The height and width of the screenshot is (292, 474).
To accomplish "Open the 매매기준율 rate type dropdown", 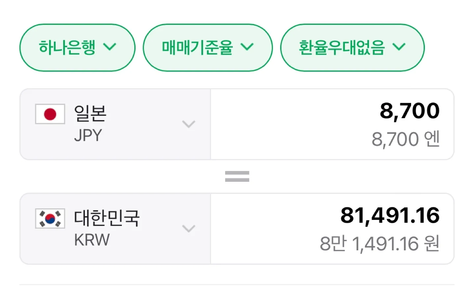I will tap(208, 48).
